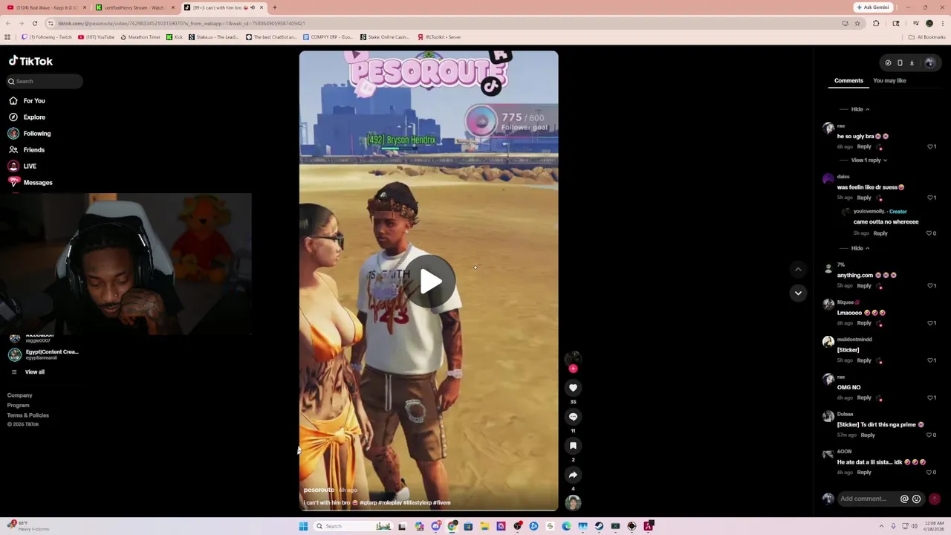Like rae's "OMG NO" comment
Image resolution: width=951 pixels, height=535 pixels.
pos(931,398)
